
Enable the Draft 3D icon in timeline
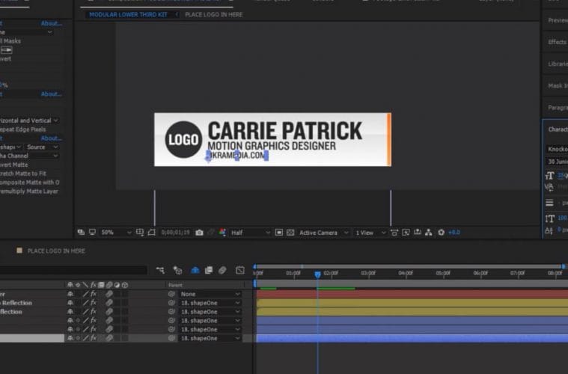(x=178, y=270)
